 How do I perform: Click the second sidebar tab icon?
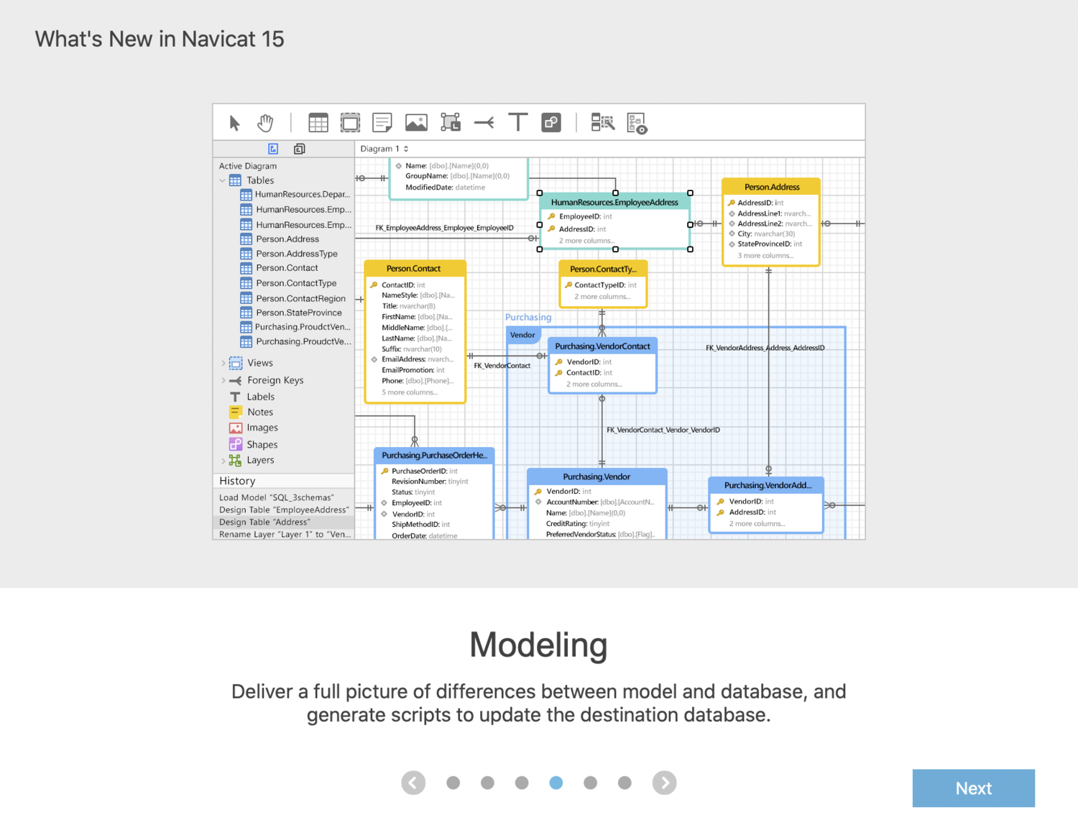tap(300, 149)
